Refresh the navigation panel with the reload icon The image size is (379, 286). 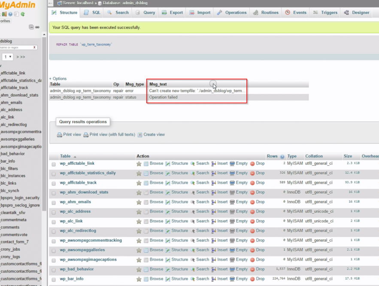coord(23,14)
